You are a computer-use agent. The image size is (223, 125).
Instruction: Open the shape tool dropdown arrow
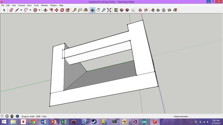coord(39,10)
